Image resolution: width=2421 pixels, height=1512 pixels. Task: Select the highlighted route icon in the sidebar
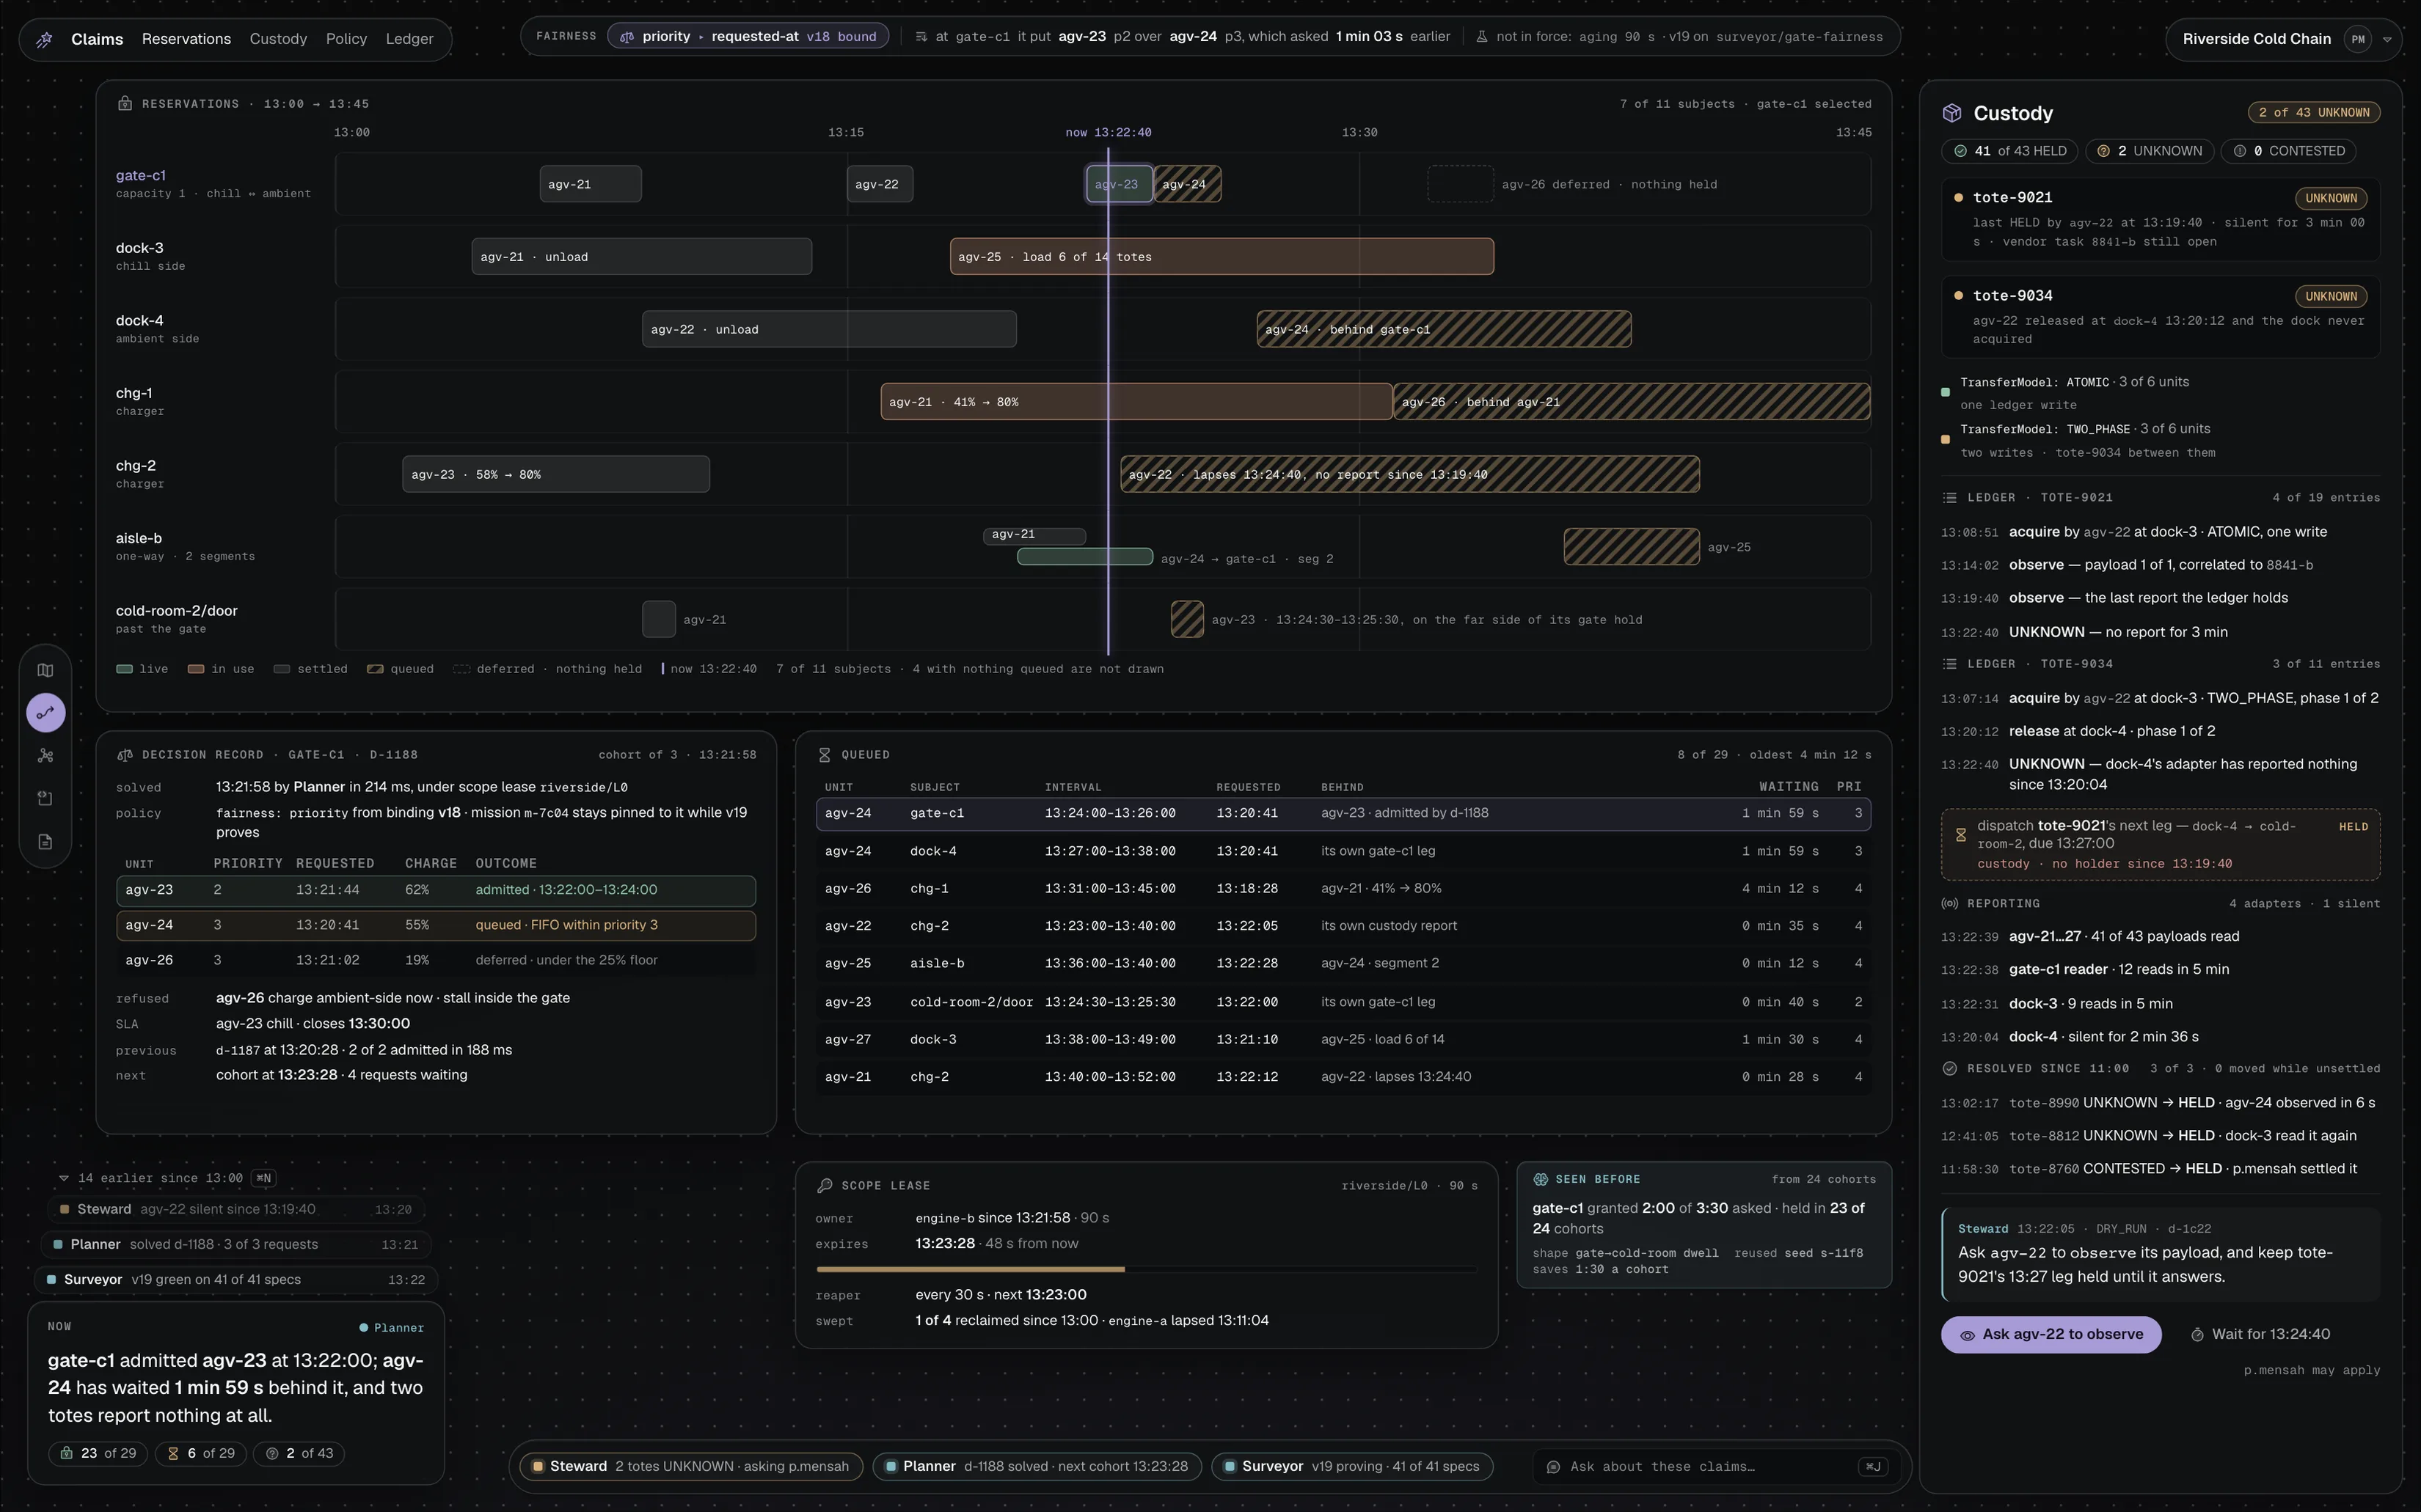point(45,713)
